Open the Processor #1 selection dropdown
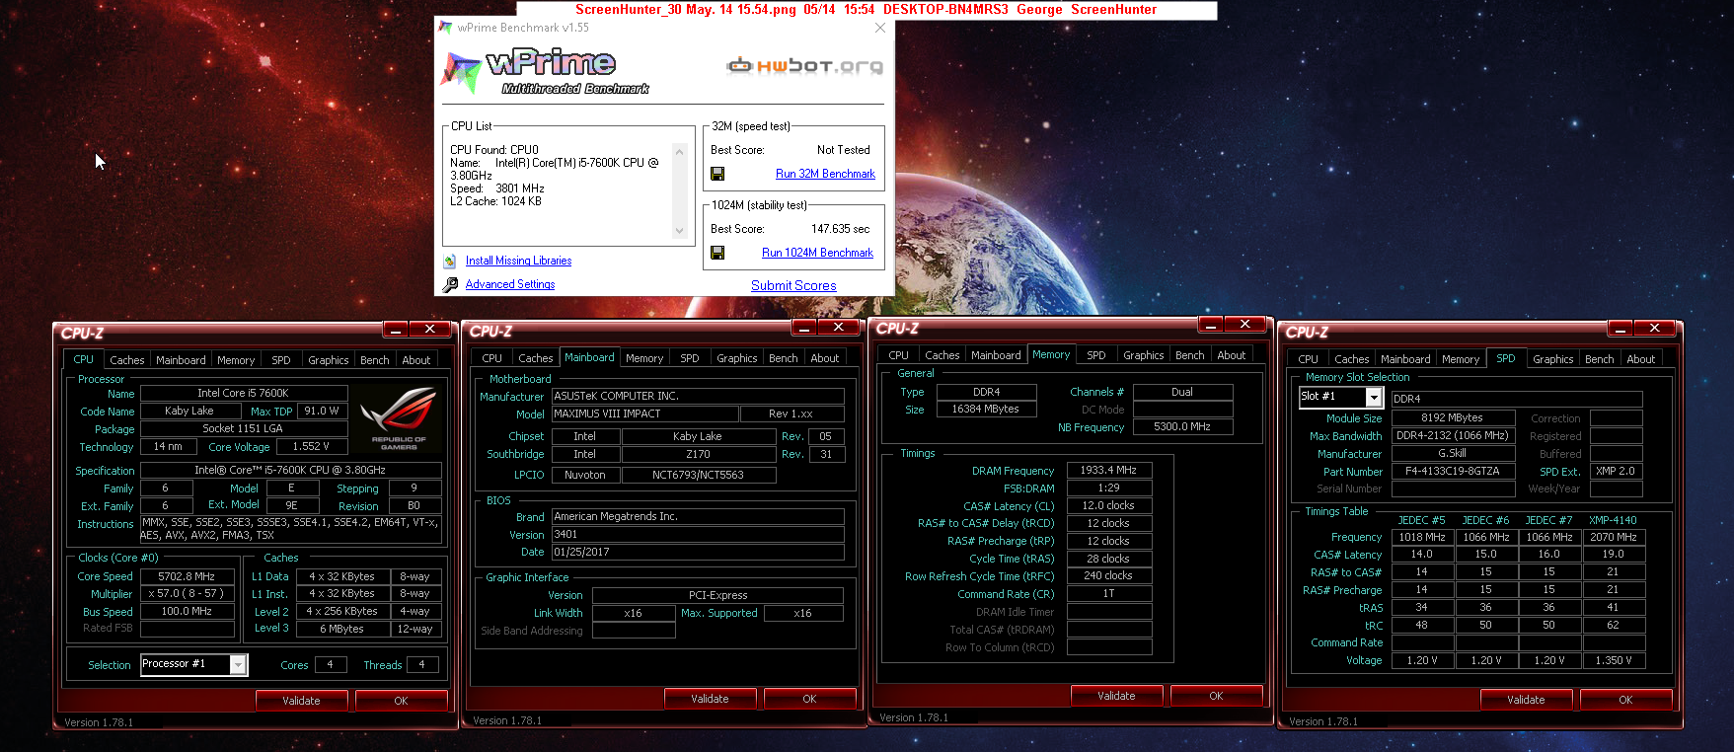This screenshot has height=752, width=1734. click(x=238, y=665)
